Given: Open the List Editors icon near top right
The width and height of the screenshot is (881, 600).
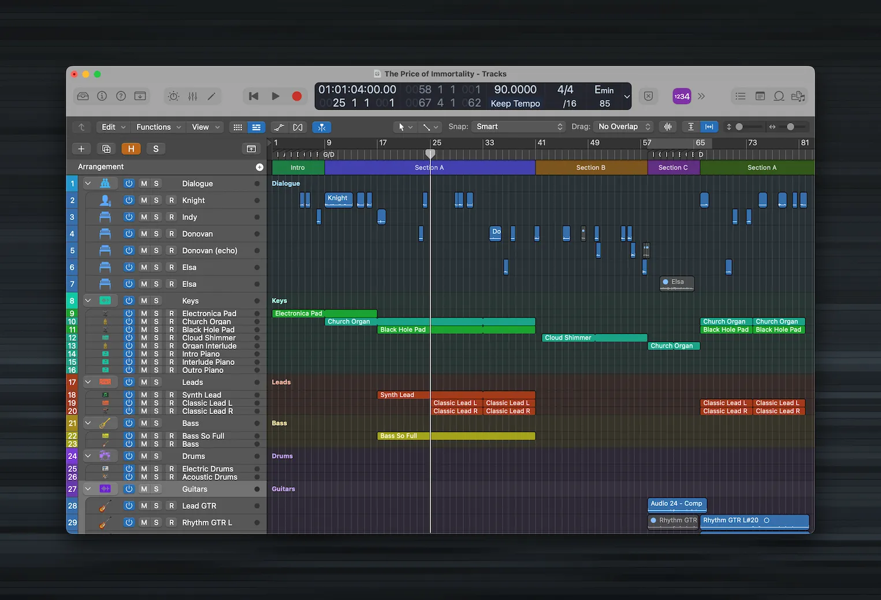Looking at the screenshot, I should pyautogui.click(x=740, y=96).
